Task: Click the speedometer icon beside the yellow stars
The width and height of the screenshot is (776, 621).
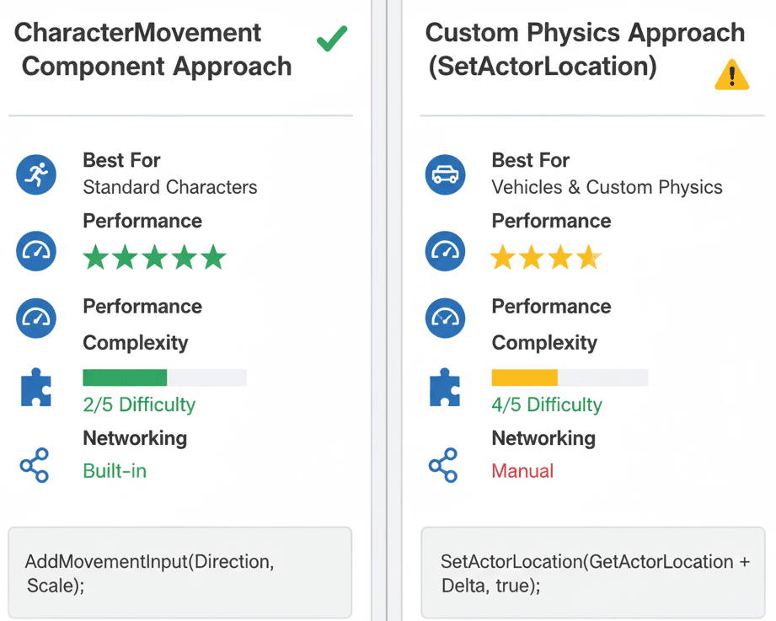Action: tap(445, 250)
